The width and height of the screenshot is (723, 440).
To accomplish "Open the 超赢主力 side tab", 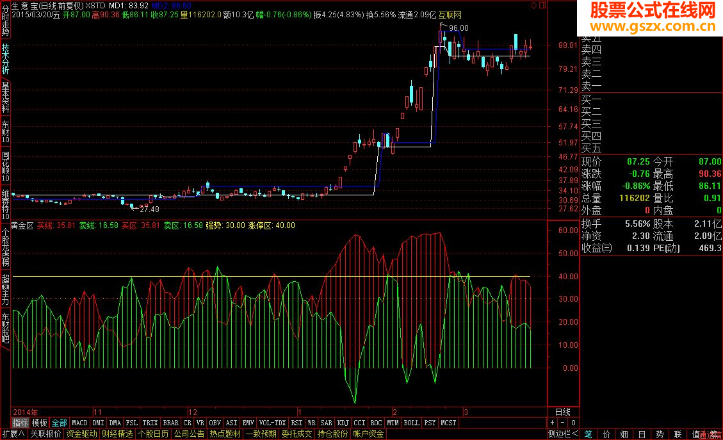I will click(5, 289).
